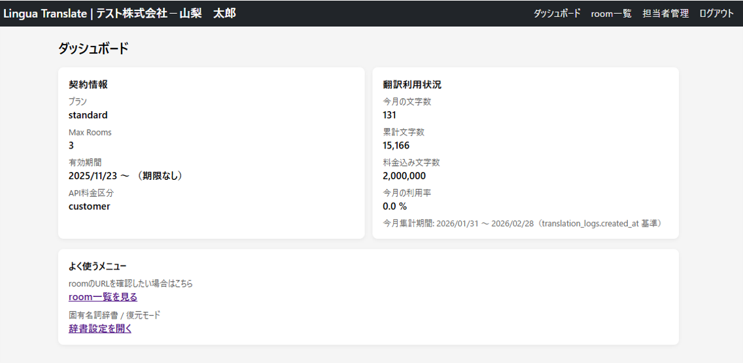Open ダッシュボード in the top navigation
Screen dimensions: 743x363
[557, 13]
